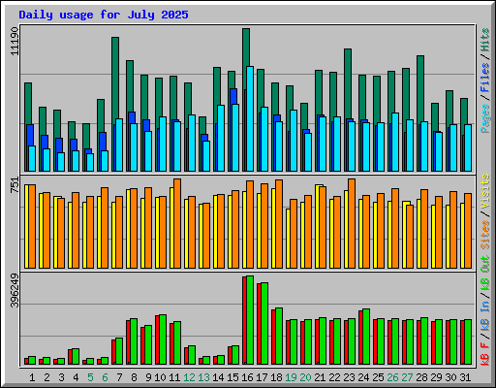Click the yellow sites bar for day 1

click(26, 226)
